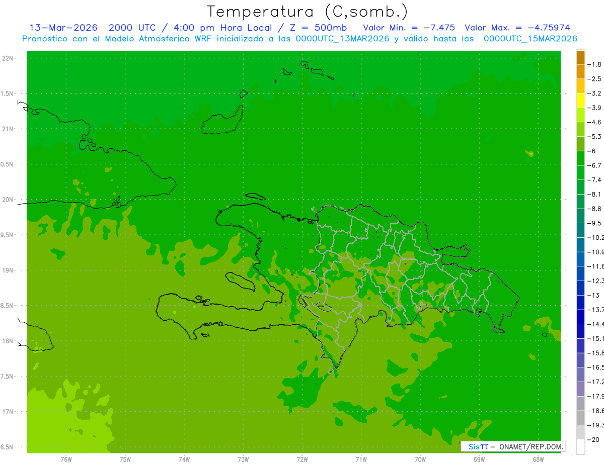The image size is (604, 466).
Task: Click colorbar label '-1.8'
Action: click(x=595, y=64)
